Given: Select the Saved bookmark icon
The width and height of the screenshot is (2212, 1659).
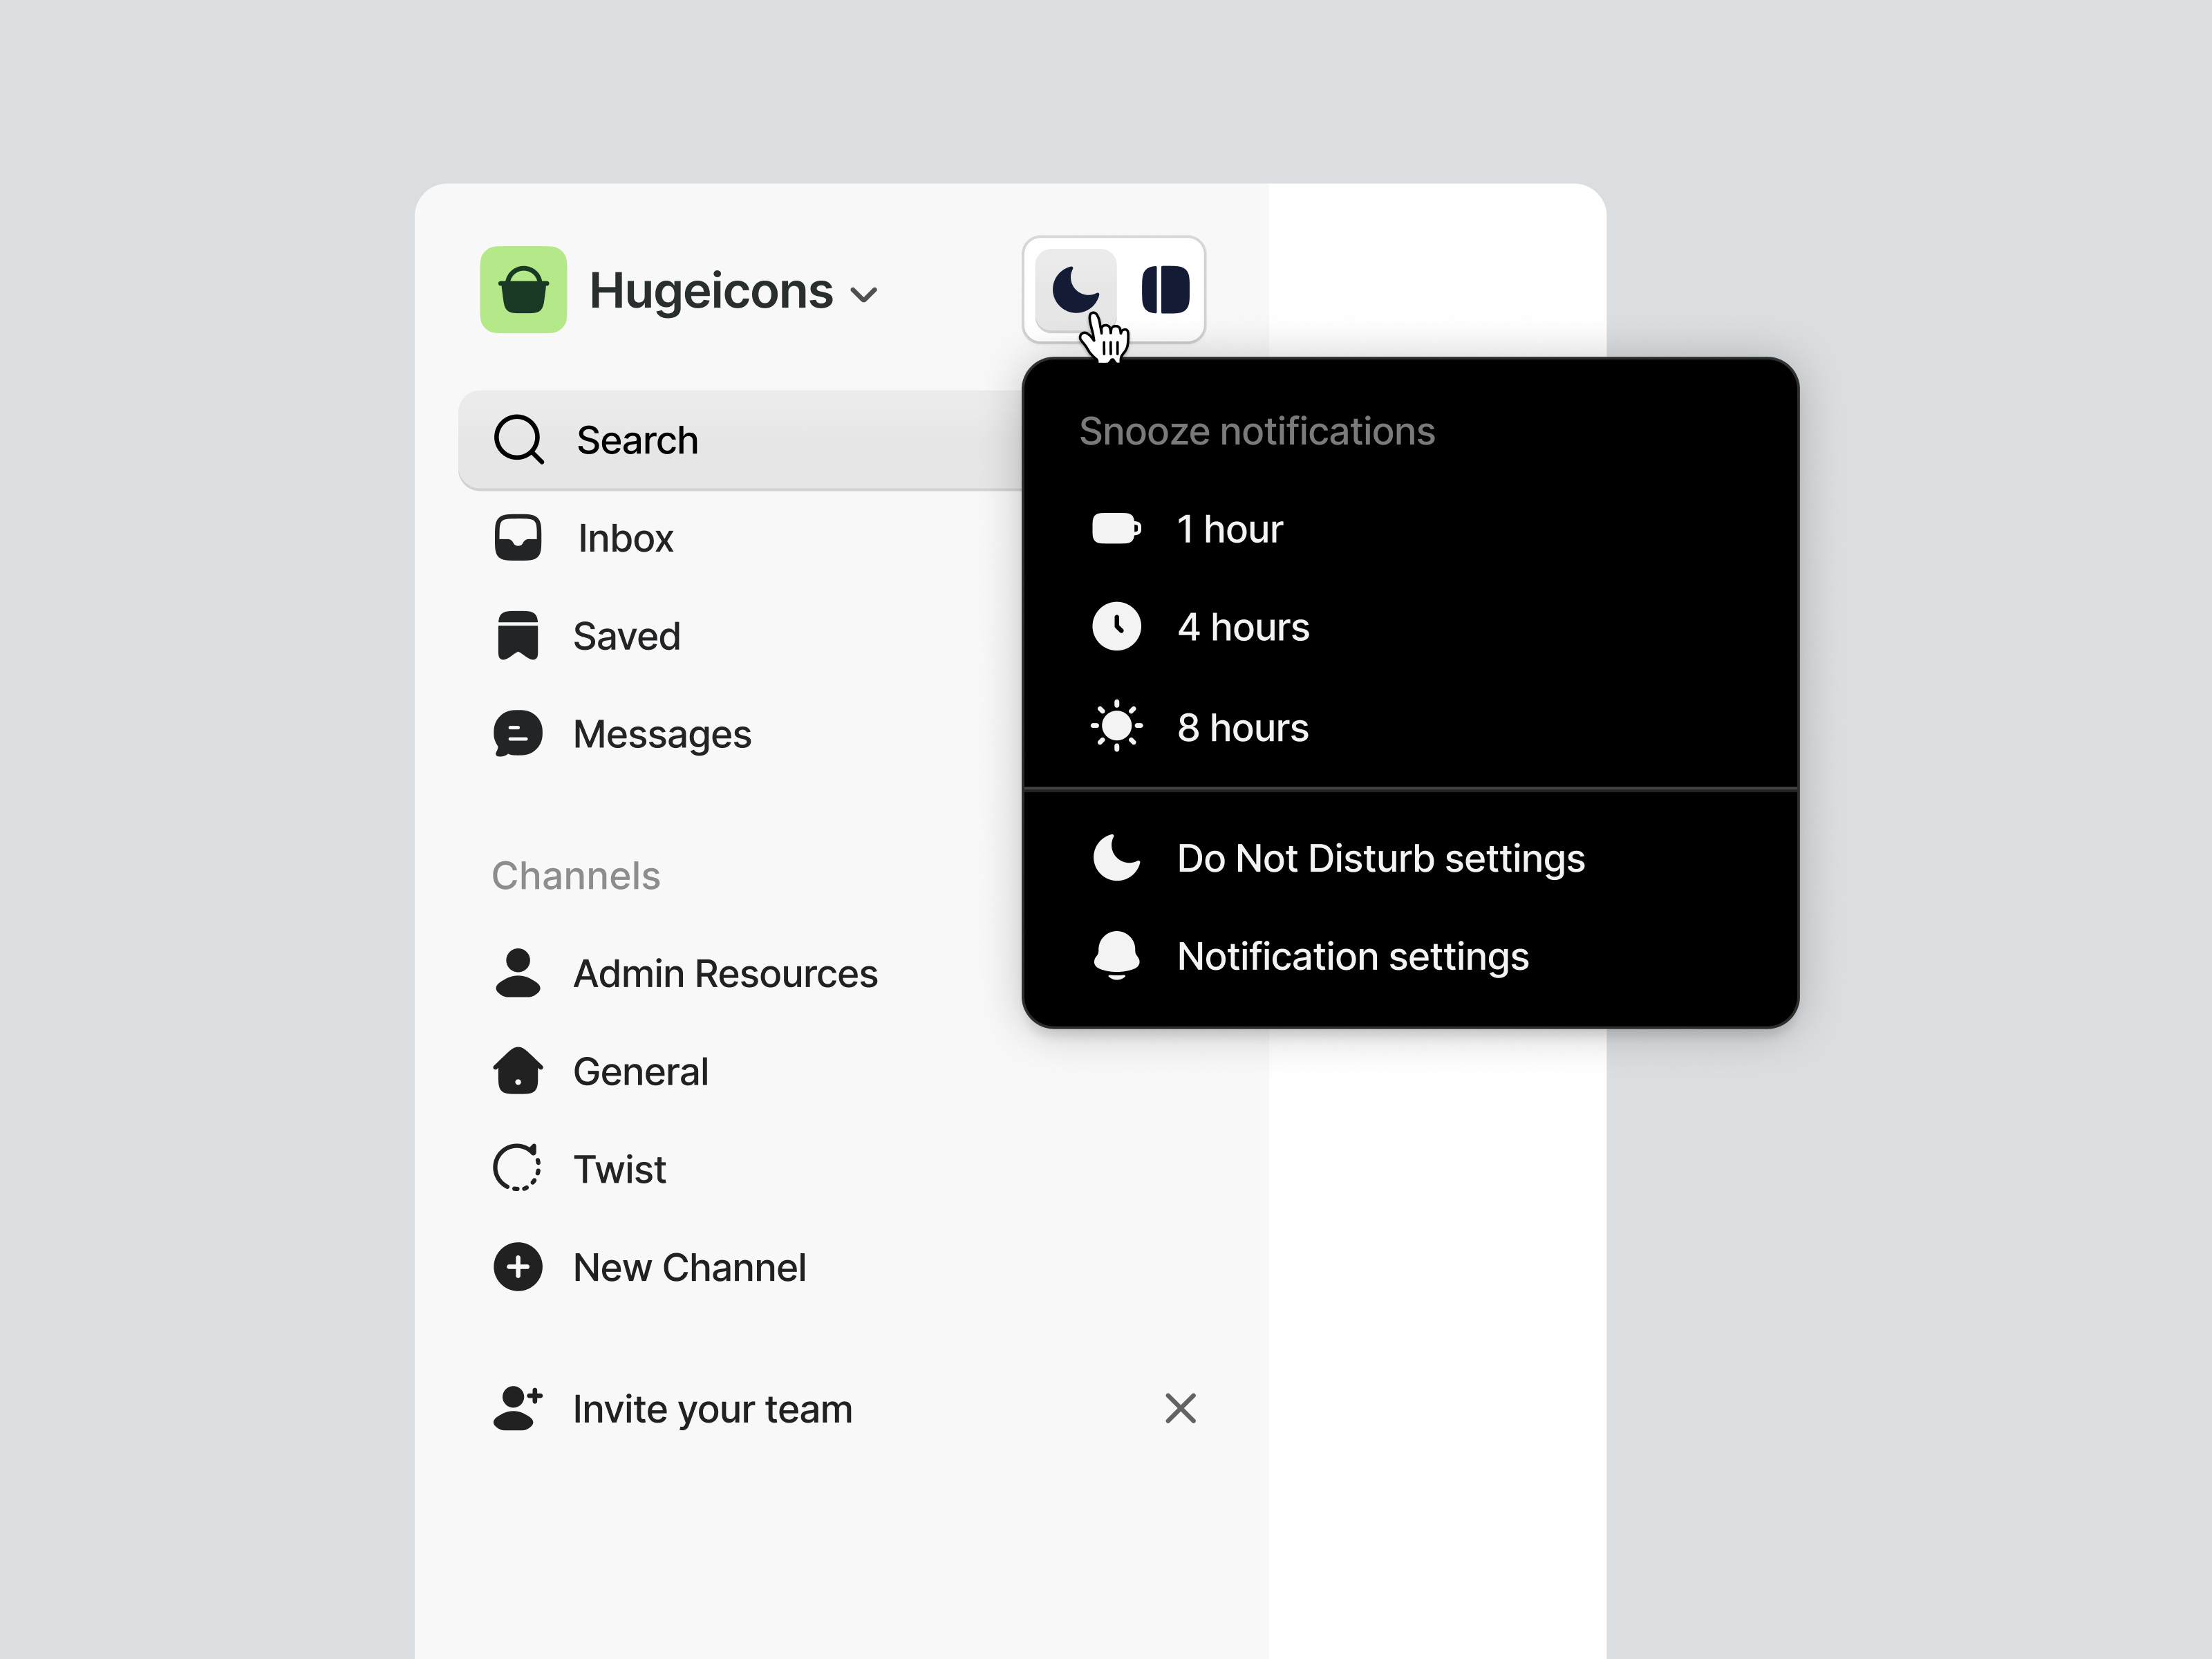Looking at the screenshot, I should [x=518, y=635].
